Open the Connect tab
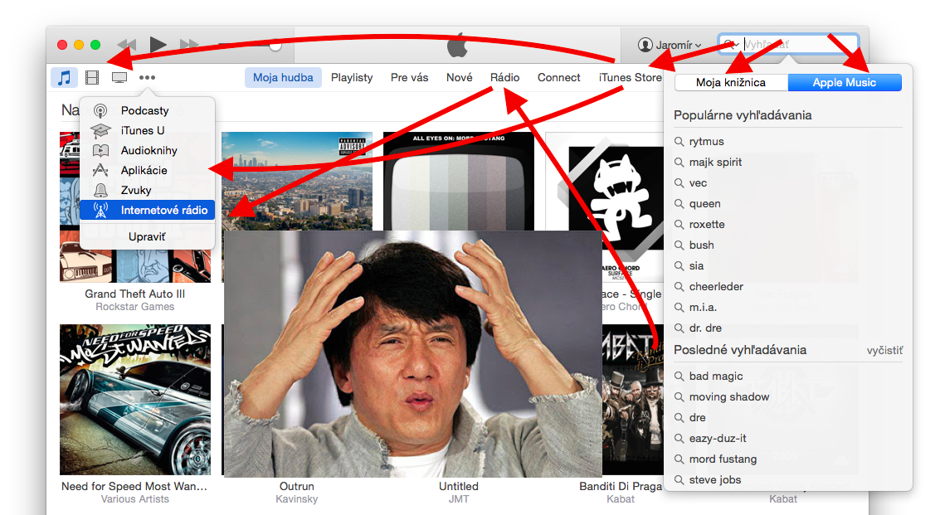The width and height of the screenshot is (940, 515). click(x=558, y=77)
